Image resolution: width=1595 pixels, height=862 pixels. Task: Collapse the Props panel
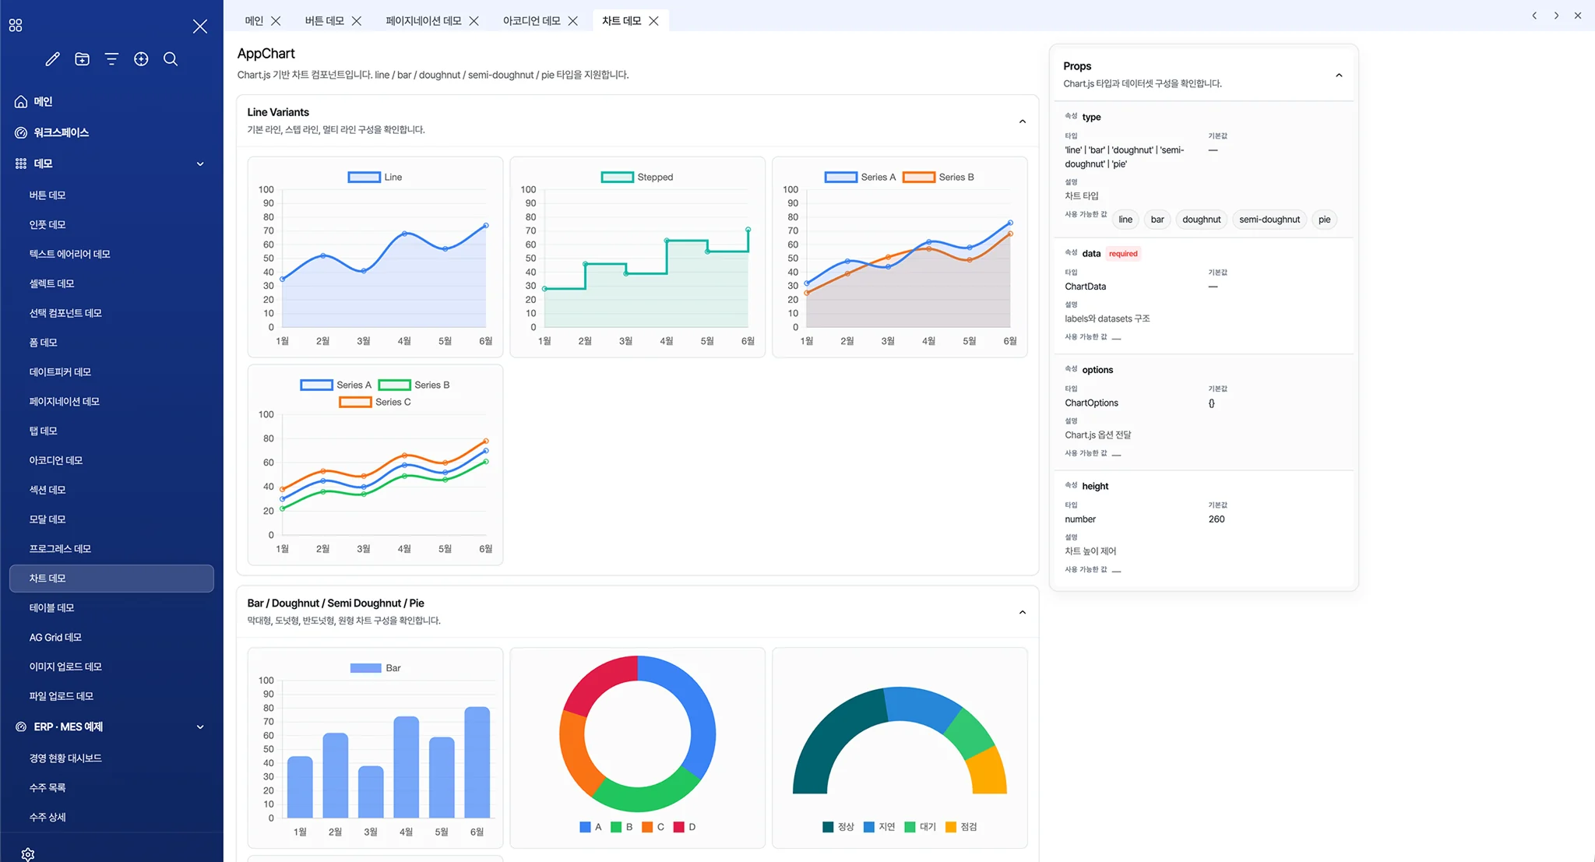coord(1339,76)
